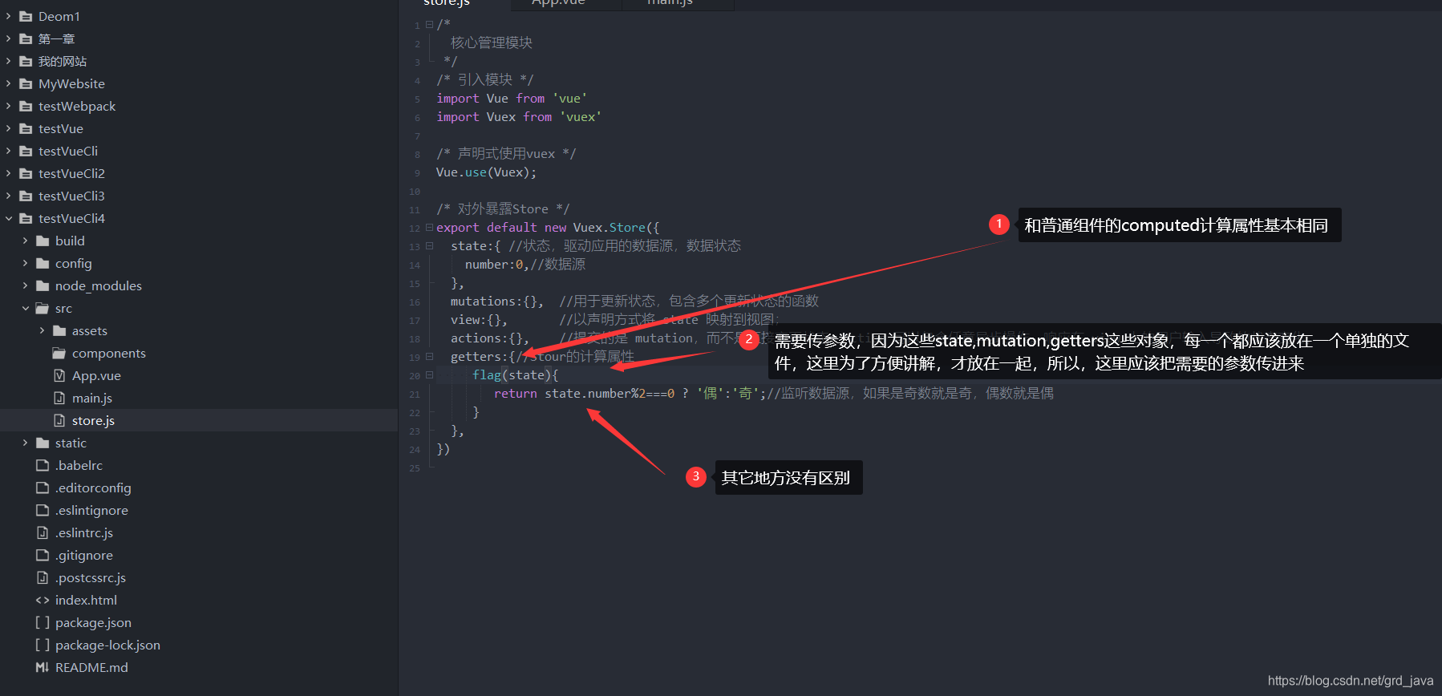Click the .editorconfig file icon

click(x=43, y=488)
